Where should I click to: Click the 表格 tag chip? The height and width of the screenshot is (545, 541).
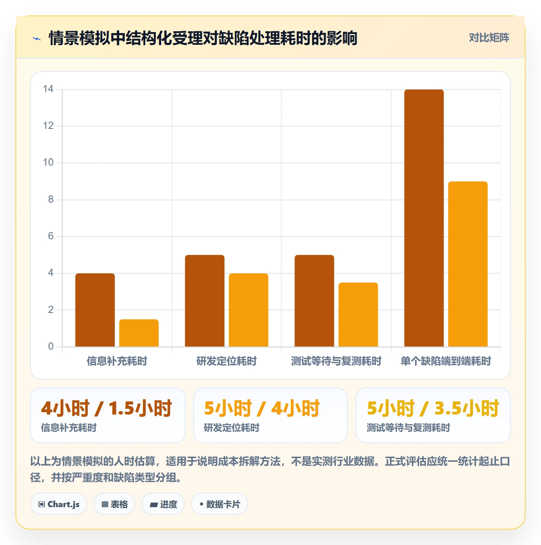coord(114,504)
